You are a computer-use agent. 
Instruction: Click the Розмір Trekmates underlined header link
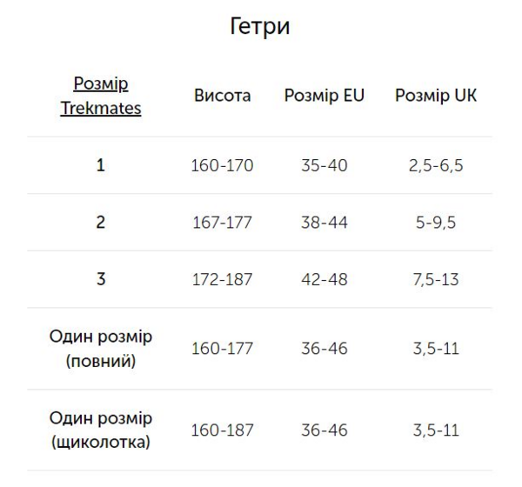pyautogui.click(x=101, y=96)
